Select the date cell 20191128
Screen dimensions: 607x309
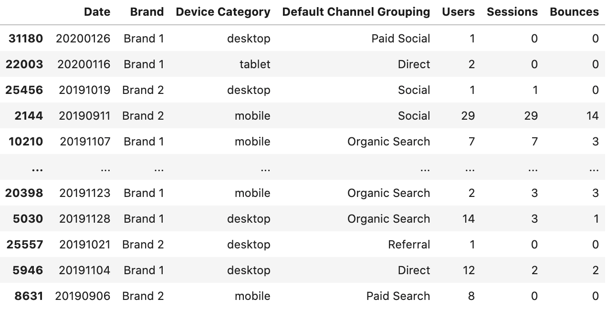[84, 219]
